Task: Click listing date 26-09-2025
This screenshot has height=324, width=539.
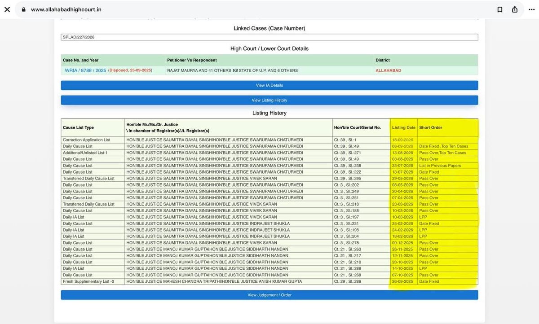Action: (x=402, y=281)
